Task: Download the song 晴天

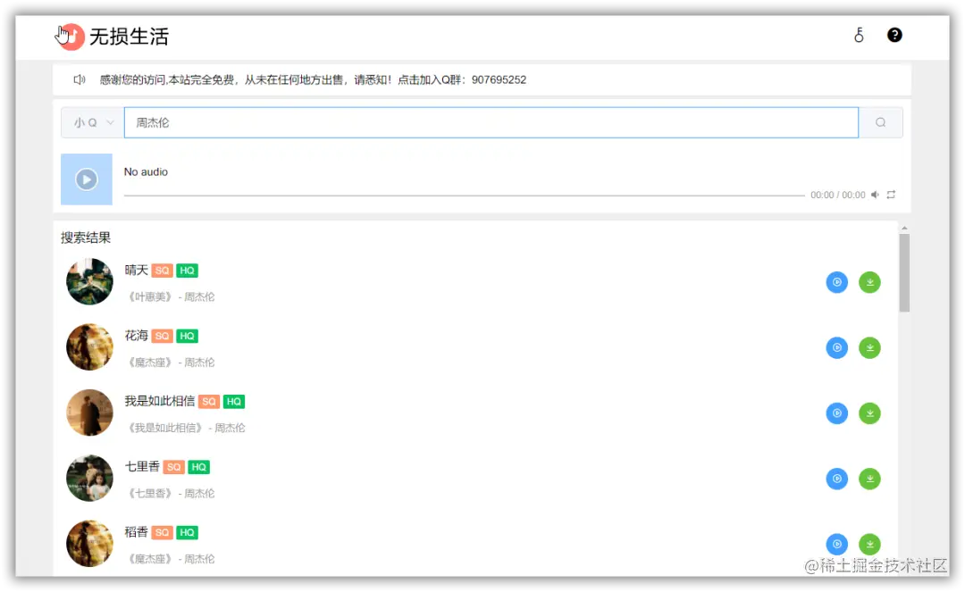Action: pyautogui.click(x=869, y=282)
